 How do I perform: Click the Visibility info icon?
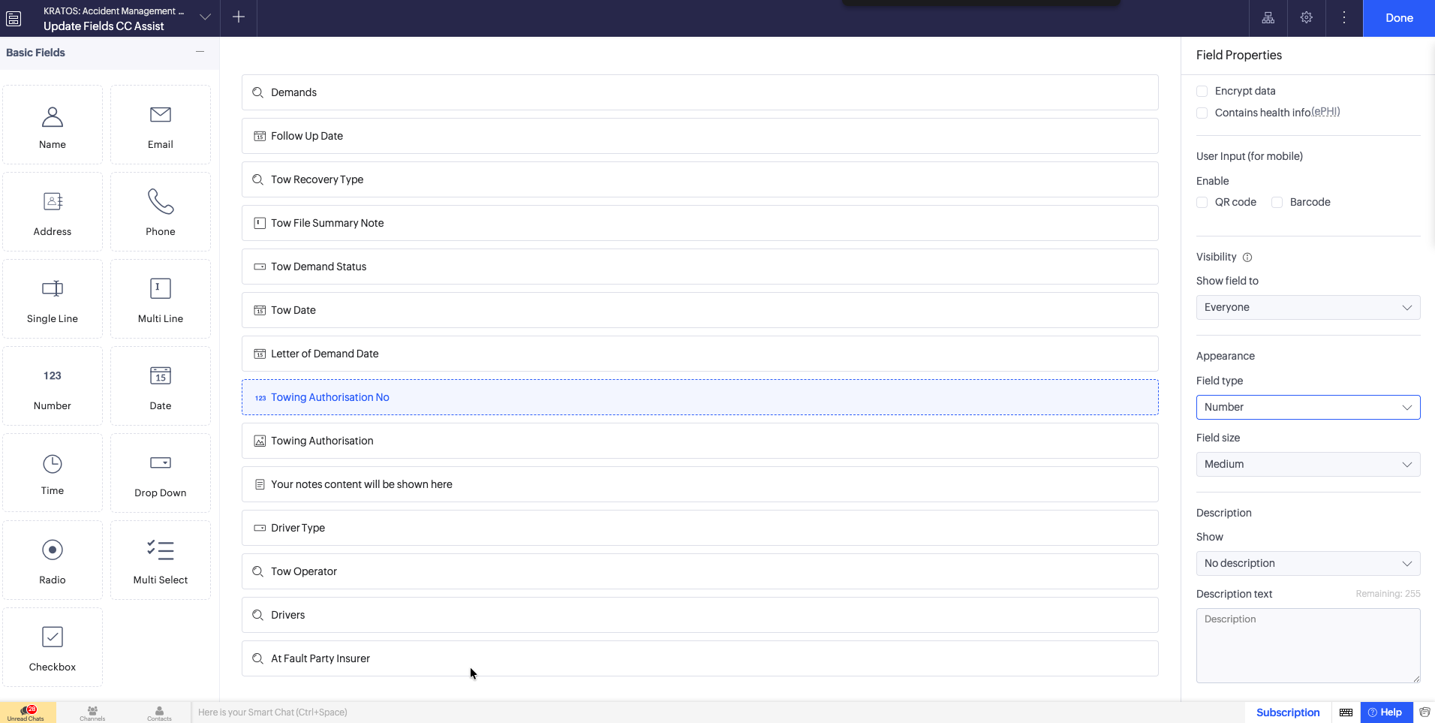[x=1247, y=258]
